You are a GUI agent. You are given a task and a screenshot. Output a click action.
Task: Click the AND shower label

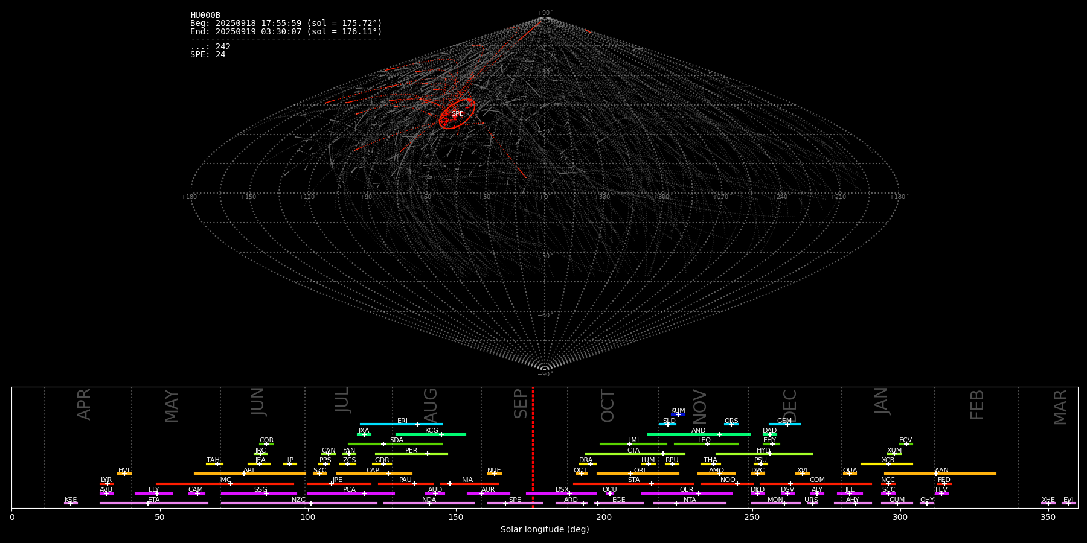(x=698, y=431)
